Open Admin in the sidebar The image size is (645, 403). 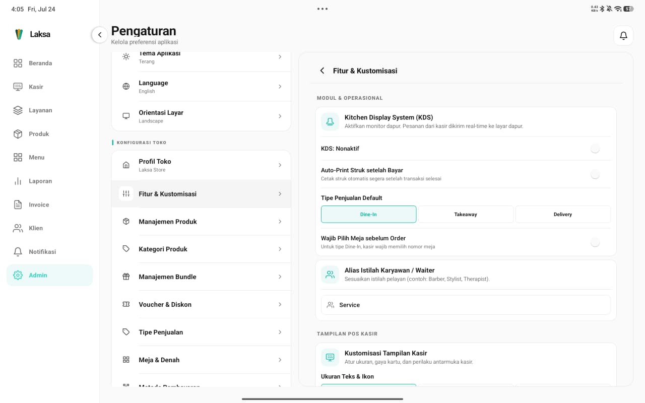(x=50, y=275)
